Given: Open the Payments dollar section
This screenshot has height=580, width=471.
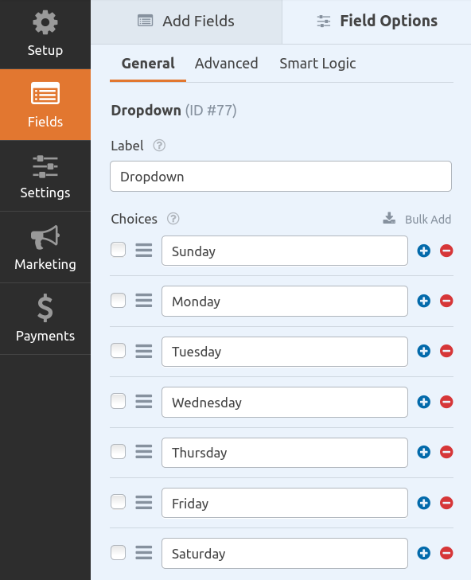Looking at the screenshot, I should coord(45,318).
